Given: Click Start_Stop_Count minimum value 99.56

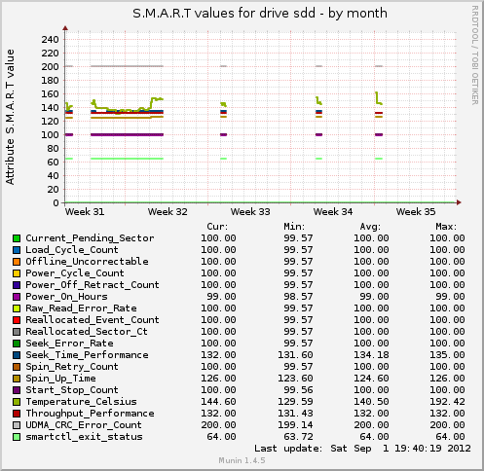Looking at the screenshot, I should pyautogui.click(x=298, y=390).
